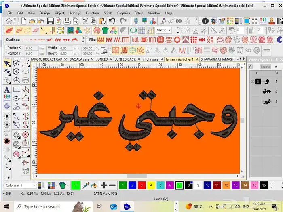Image resolution: width=283 pixels, height=212 pixels.
Task: Pick pink color swatch 15
Action: pos(254,185)
